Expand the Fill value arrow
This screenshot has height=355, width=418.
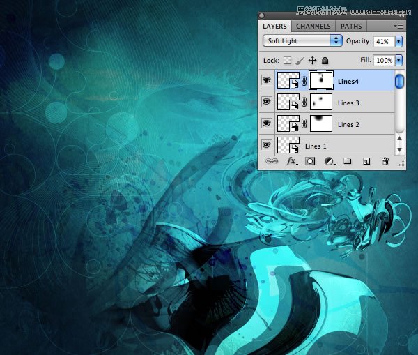point(398,61)
